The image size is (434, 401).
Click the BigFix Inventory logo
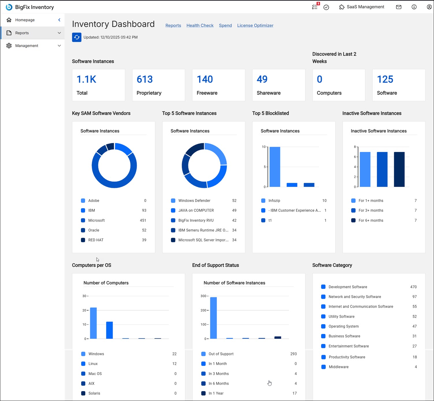point(9,7)
